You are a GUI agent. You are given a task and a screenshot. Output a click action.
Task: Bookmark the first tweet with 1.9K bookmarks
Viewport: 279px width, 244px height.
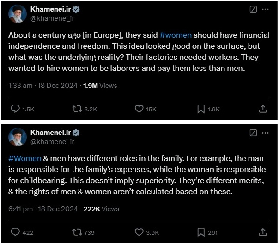coord(201,109)
